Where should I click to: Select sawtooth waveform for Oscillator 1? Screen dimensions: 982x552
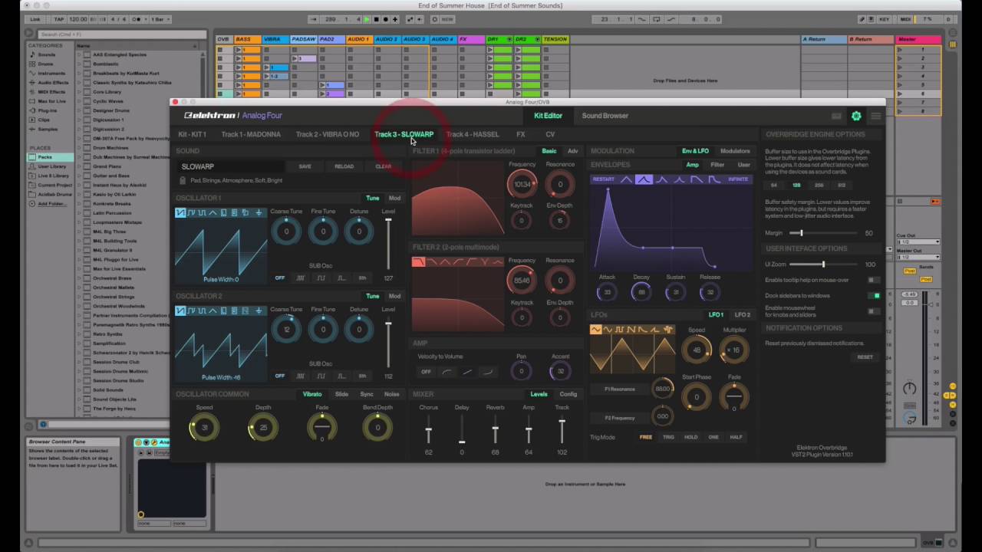pyautogui.click(x=180, y=212)
